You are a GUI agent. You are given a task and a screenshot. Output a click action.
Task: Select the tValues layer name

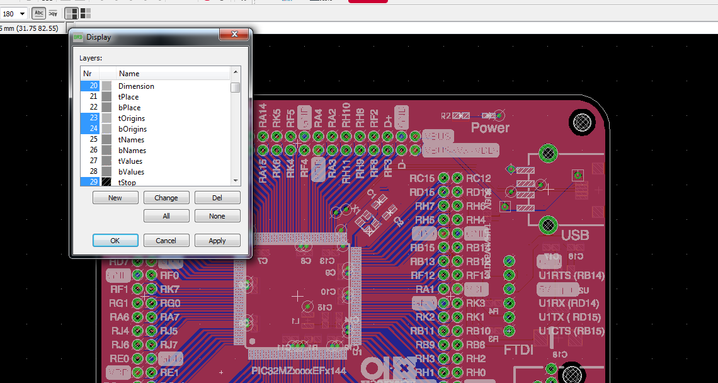[130, 161]
